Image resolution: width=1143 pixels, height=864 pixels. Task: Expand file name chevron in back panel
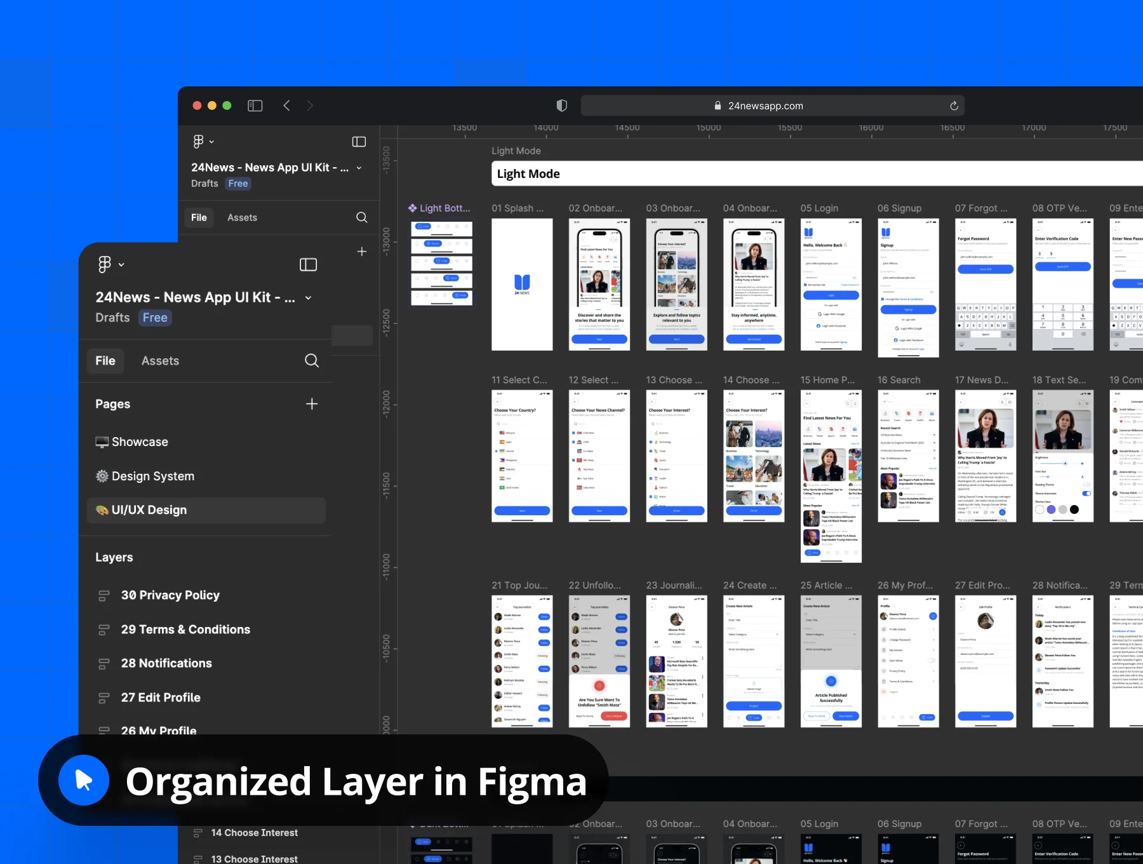tap(359, 168)
